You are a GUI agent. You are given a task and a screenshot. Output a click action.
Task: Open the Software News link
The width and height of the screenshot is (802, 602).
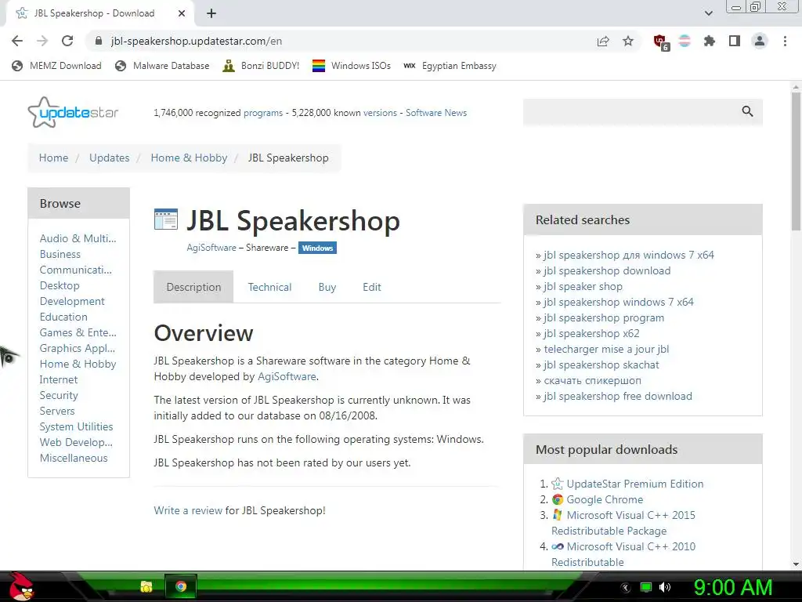(436, 113)
